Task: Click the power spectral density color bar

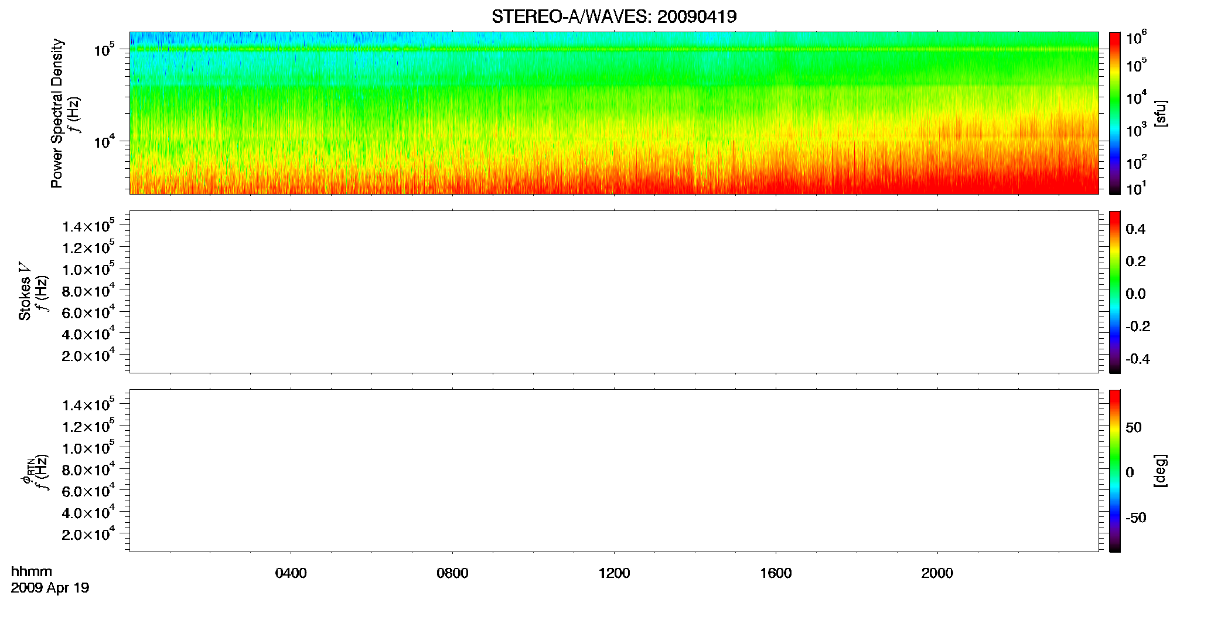Action: [1115, 113]
